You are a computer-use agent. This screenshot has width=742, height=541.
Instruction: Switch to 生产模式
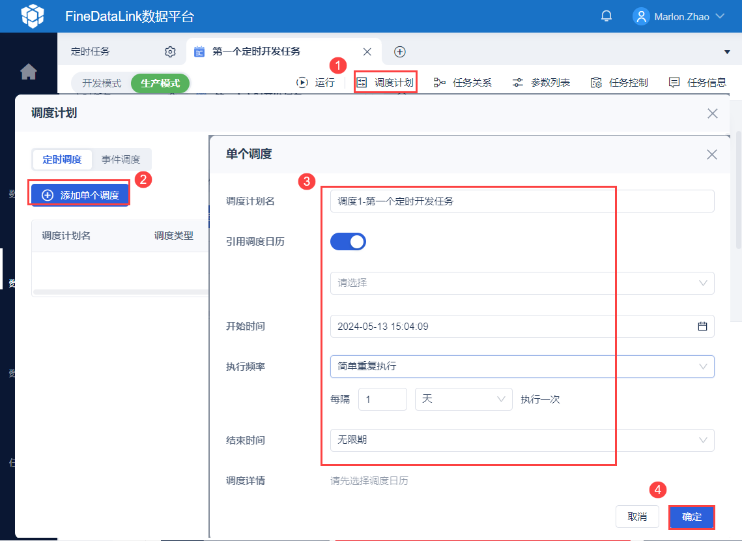point(160,83)
